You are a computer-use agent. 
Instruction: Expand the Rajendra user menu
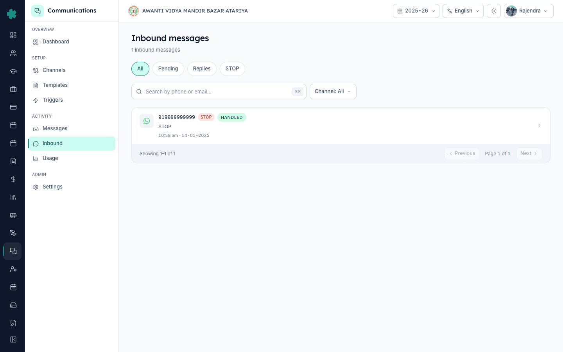[529, 11]
